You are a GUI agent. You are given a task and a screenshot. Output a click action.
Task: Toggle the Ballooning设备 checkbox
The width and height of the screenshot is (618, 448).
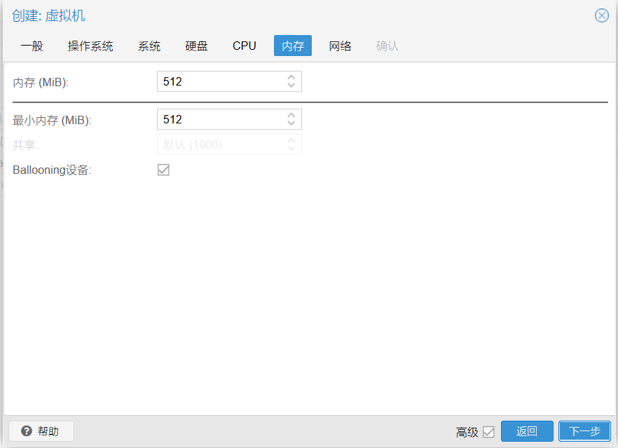(163, 170)
